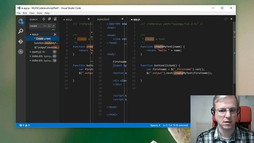Click '</body>' tag in index.html editor
Viewport: 254px width, 143px height.
coord(112,107)
